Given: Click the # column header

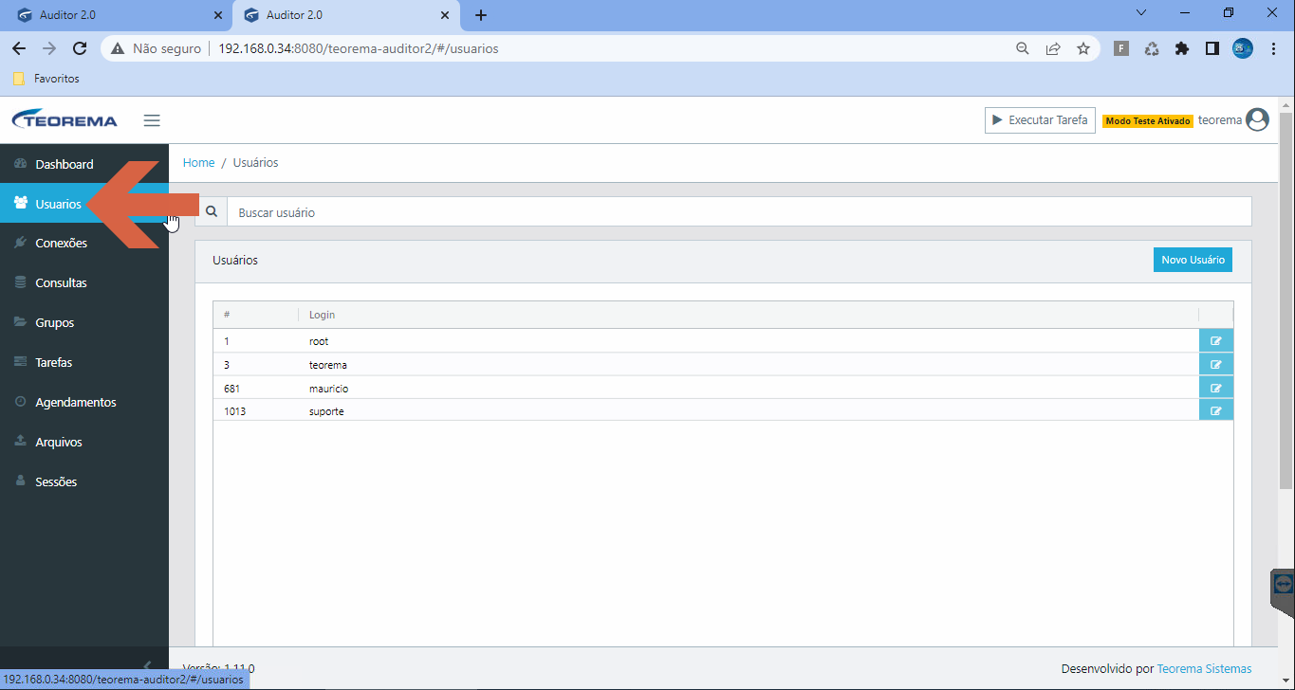Looking at the screenshot, I should pos(227,315).
